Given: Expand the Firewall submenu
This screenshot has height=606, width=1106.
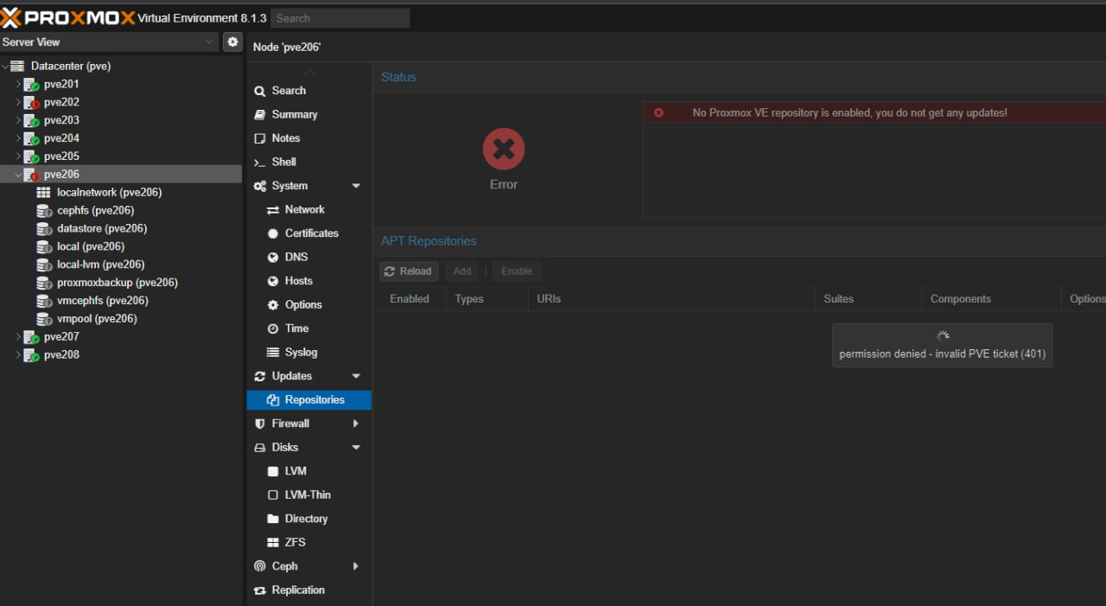Looking at the screenshot, I should [356, 424].
